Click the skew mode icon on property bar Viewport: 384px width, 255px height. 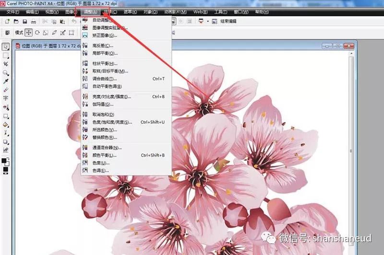coord(54,33)
